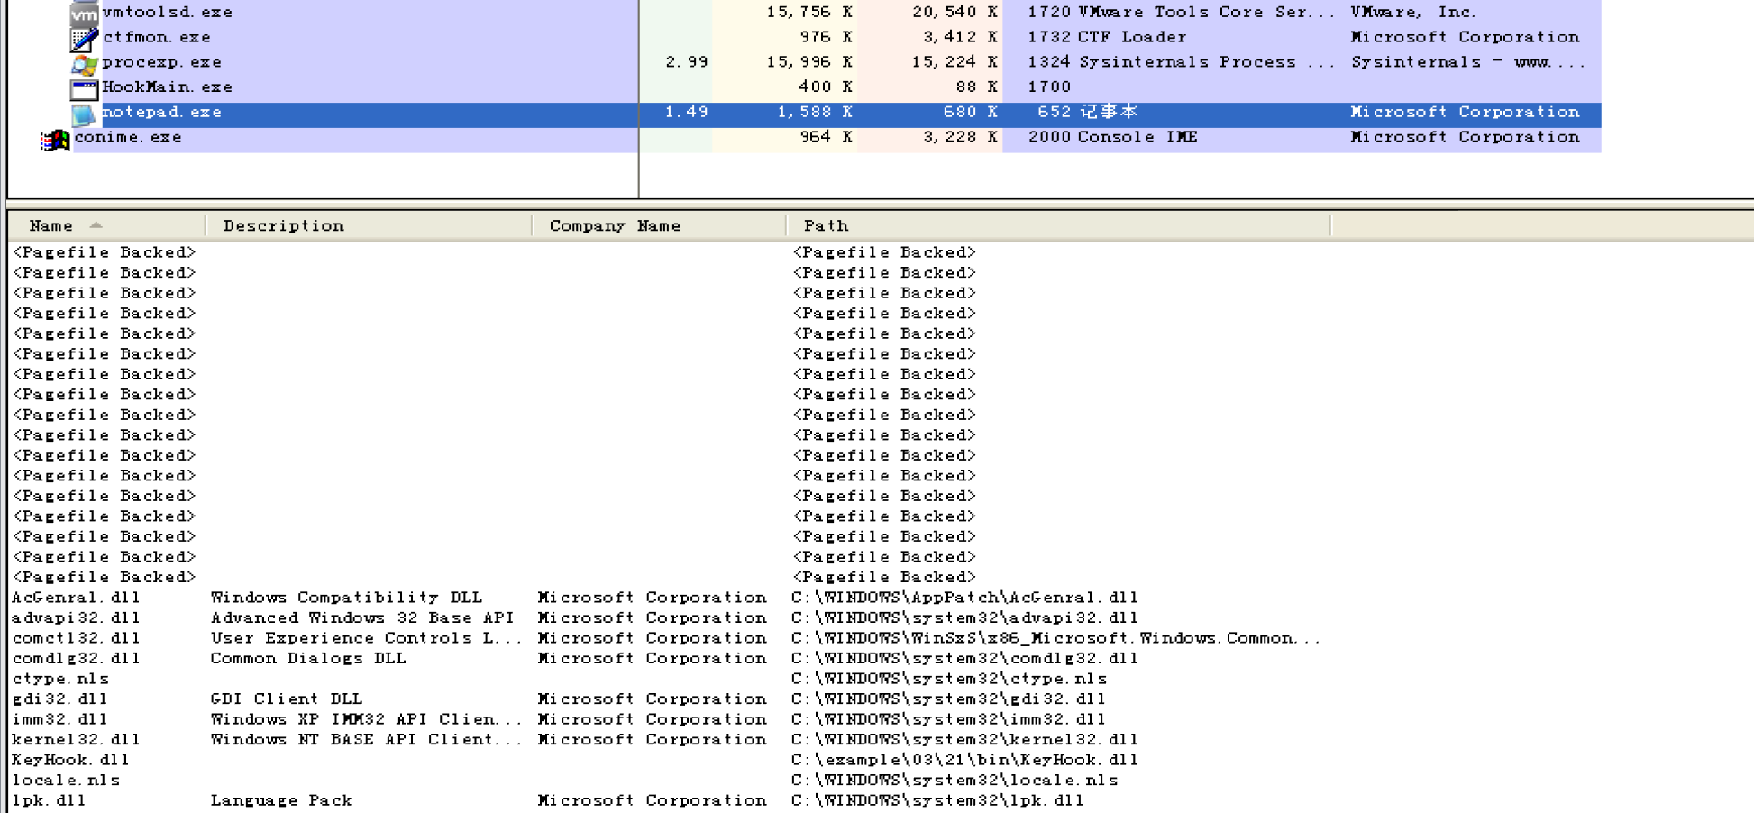Click the ctfmon.exe pen icon
This screenshot has width=1754, height=813.
[x=84, y=39]
